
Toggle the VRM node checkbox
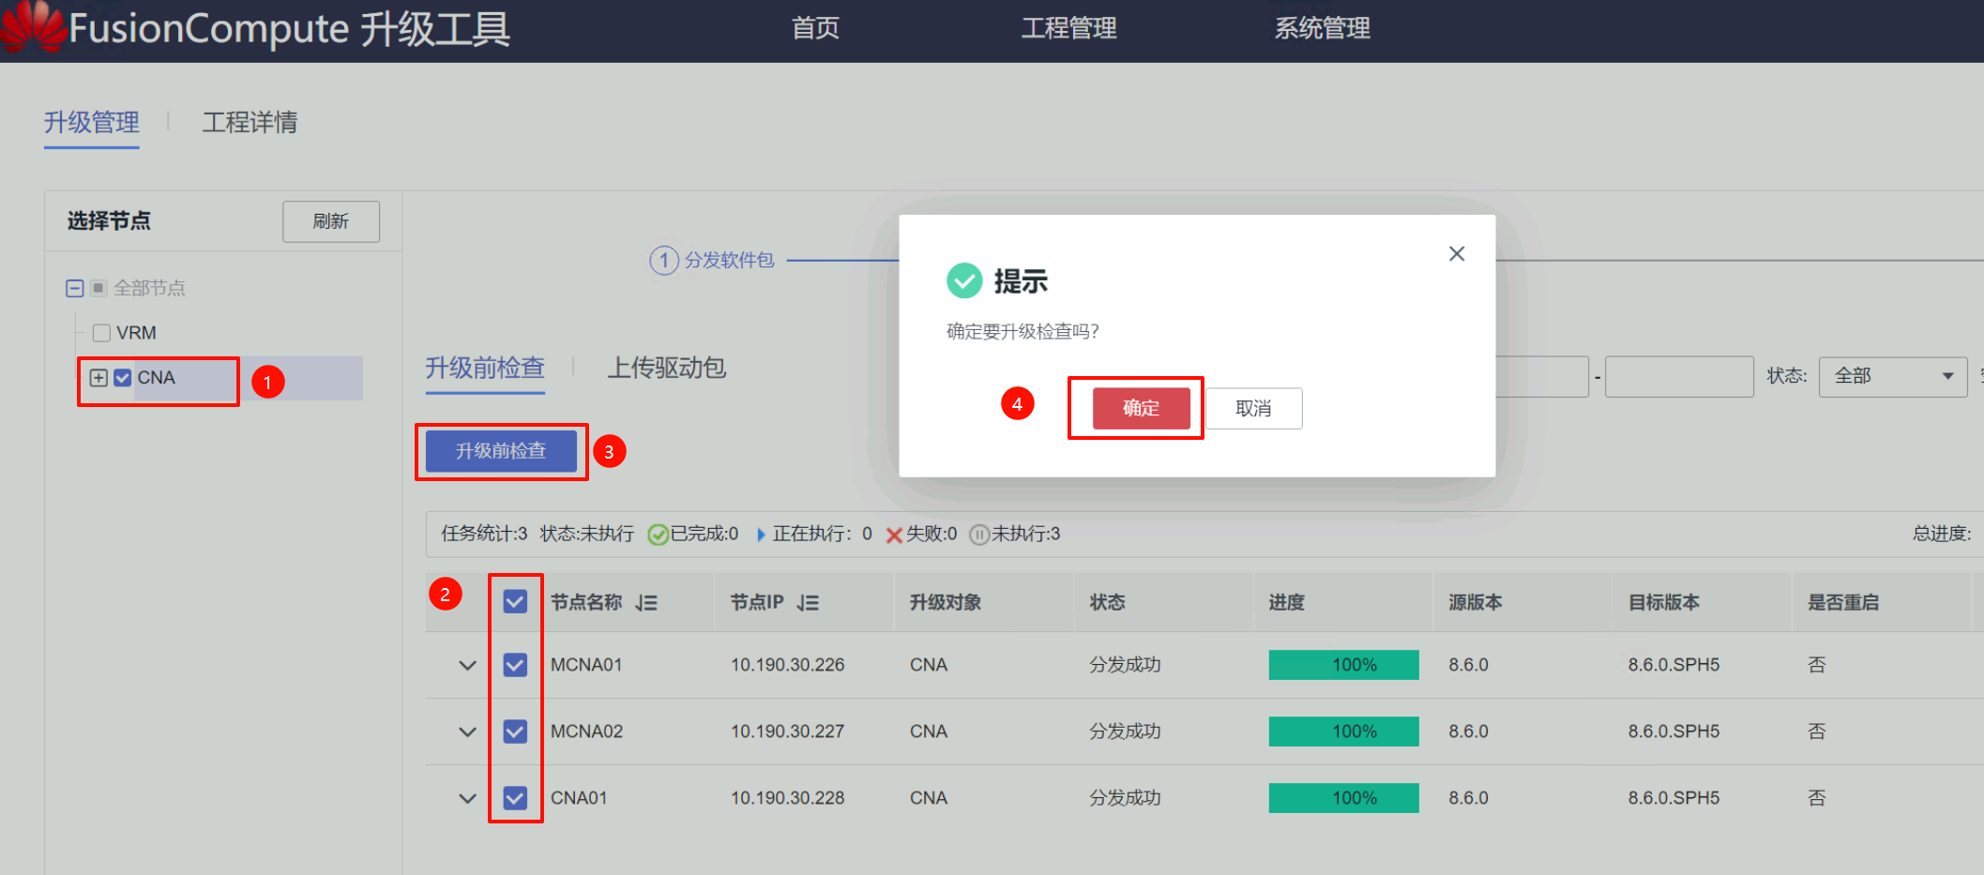(x=102, y=333)
